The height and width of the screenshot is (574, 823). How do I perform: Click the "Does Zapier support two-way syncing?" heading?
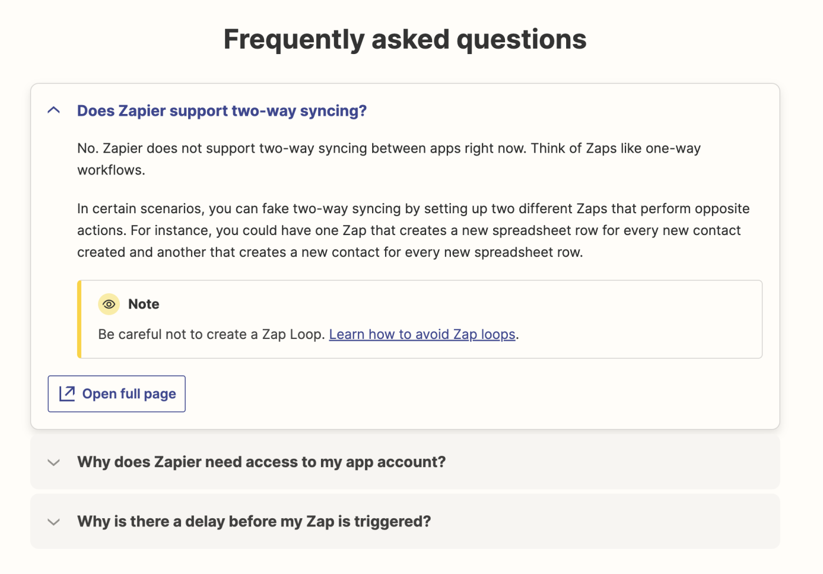222,110
